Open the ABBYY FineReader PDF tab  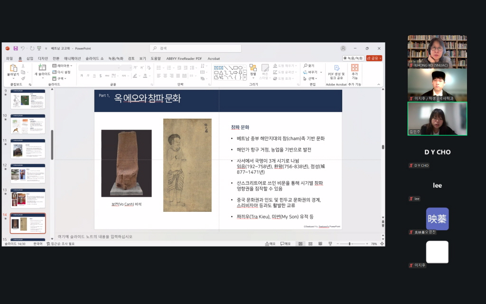(184, 58)
